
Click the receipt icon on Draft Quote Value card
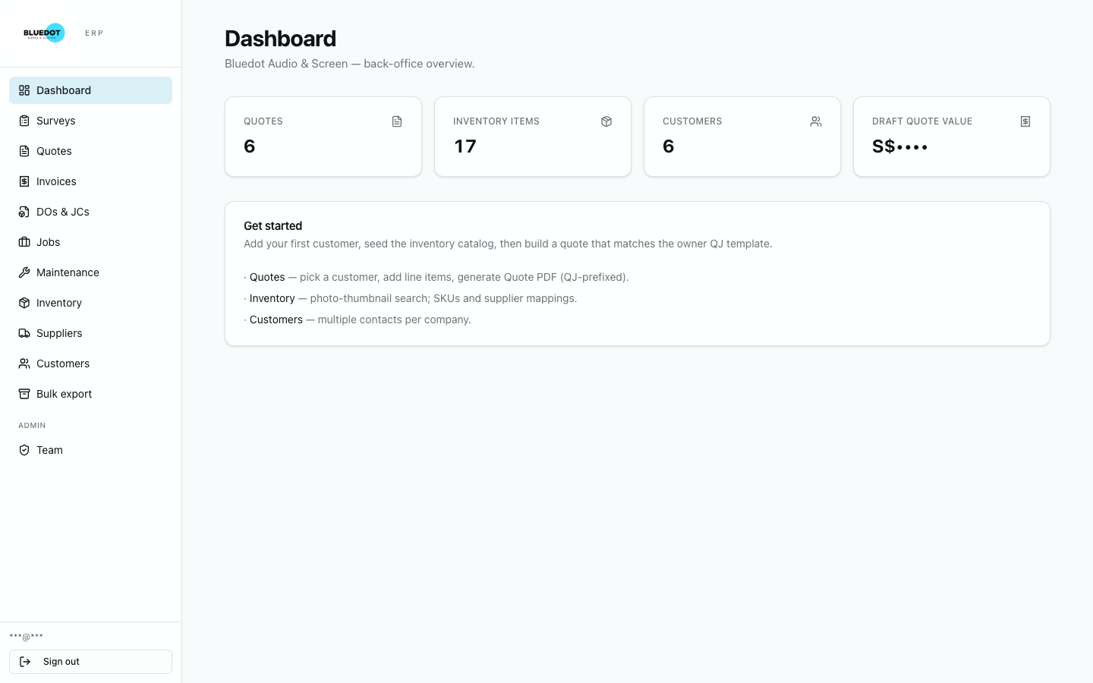click(1025, 121)
